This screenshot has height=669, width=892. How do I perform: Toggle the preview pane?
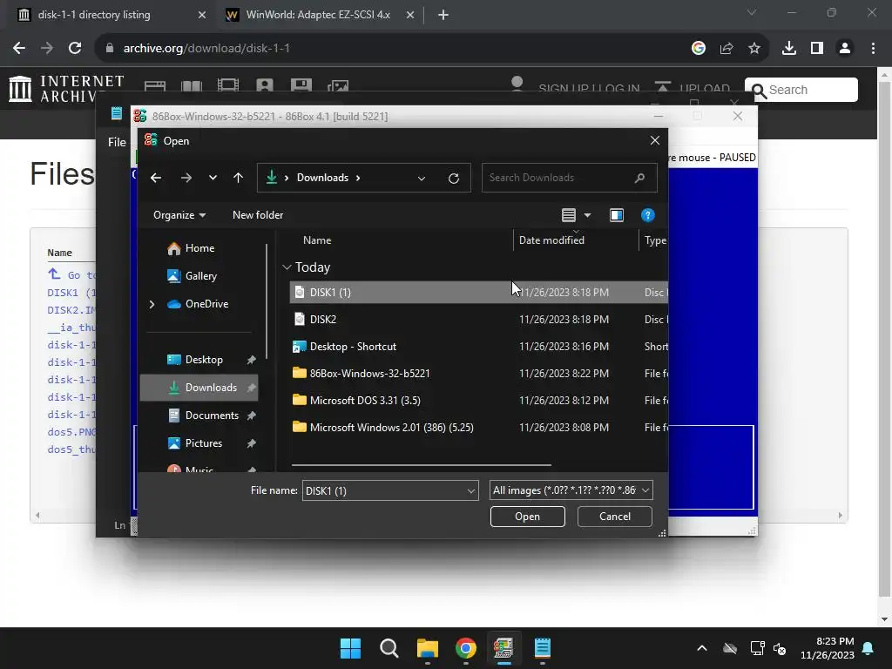tap(617, 215)
